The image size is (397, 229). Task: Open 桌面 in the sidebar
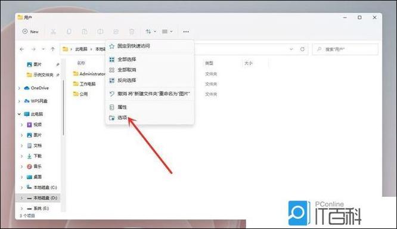tap(34, 177)
